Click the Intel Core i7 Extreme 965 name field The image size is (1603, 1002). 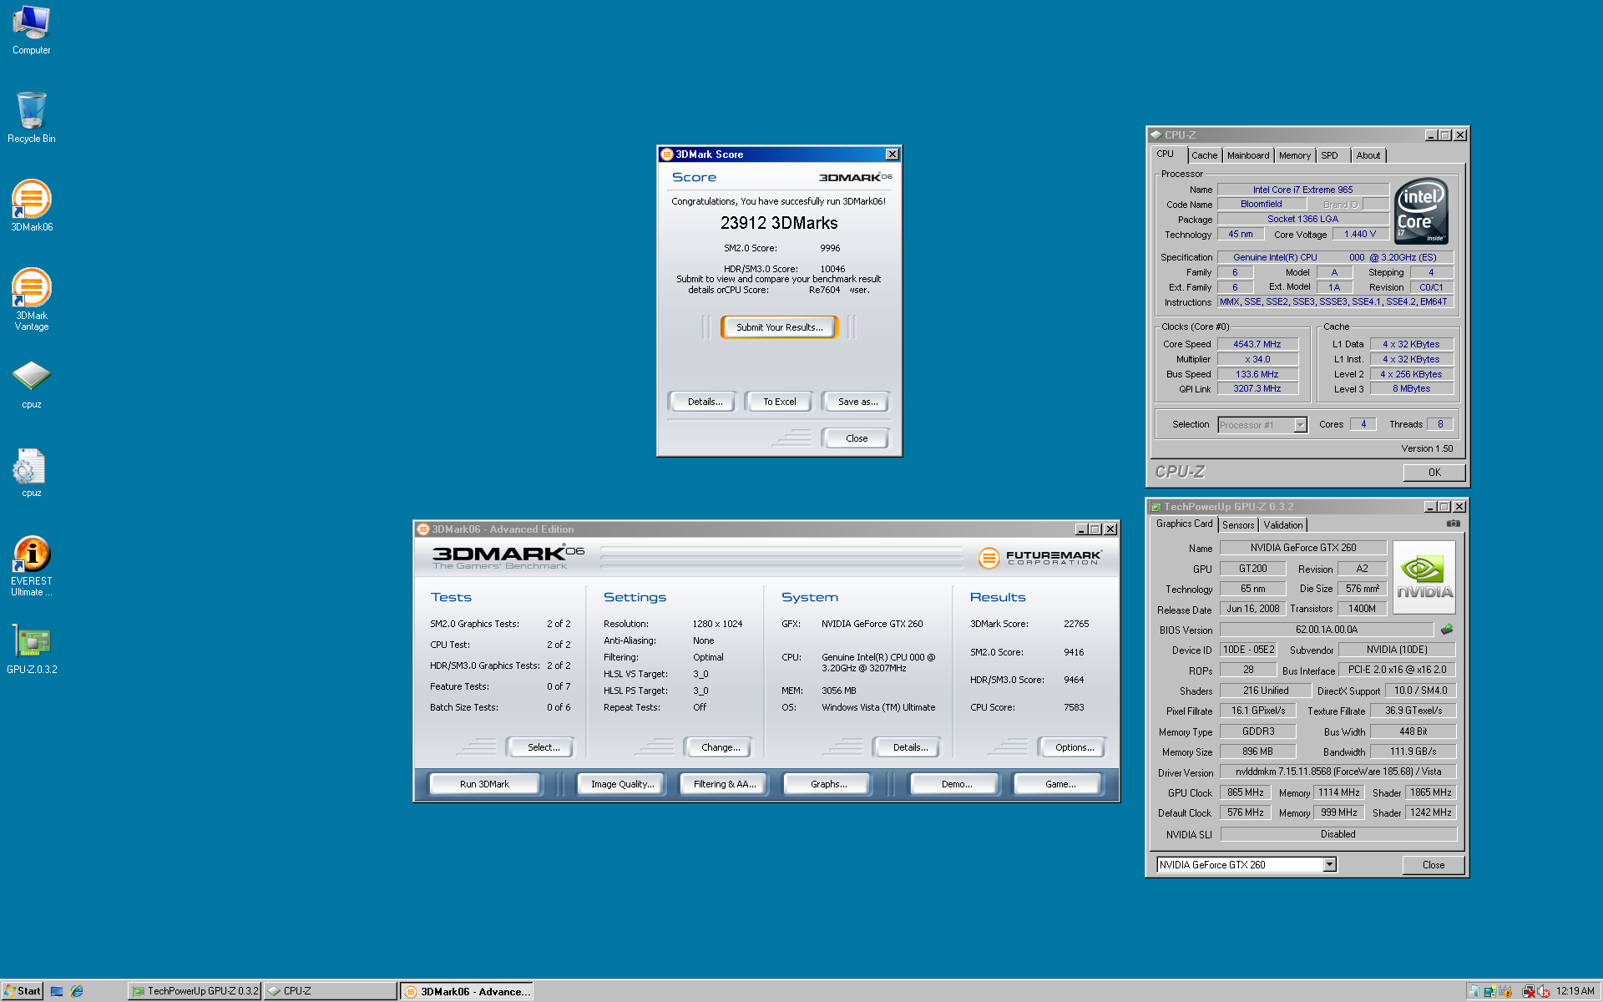coord(1302,190)
